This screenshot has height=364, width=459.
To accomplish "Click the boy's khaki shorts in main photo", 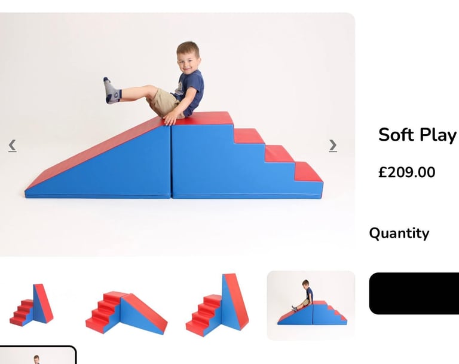I will click(x=163, y=102).
